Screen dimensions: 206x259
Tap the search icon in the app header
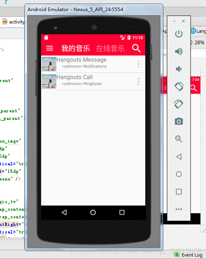[x=137, y=48]
